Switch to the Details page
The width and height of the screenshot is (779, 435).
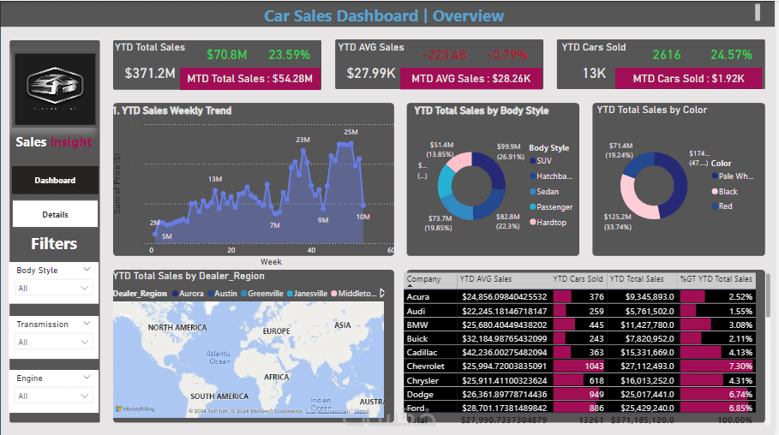tap(55, 215)
